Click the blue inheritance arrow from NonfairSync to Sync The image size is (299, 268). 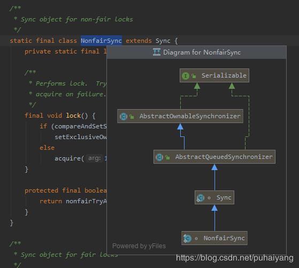pyautogui.click(x=214, y=218)
